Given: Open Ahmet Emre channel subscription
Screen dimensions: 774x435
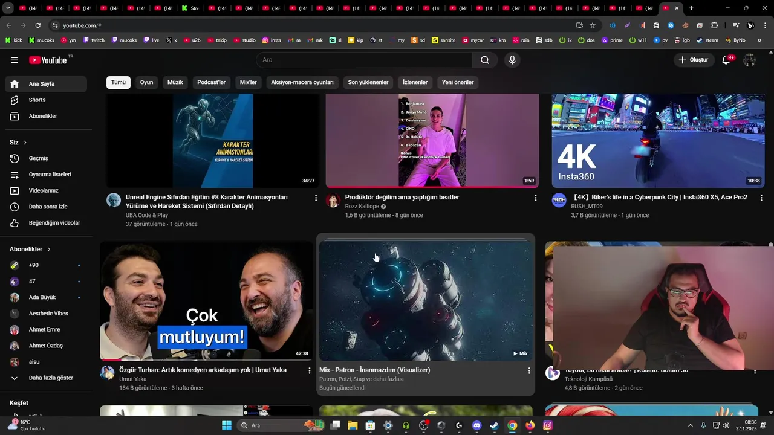Looking at the screenshot, I should [46, 329].
